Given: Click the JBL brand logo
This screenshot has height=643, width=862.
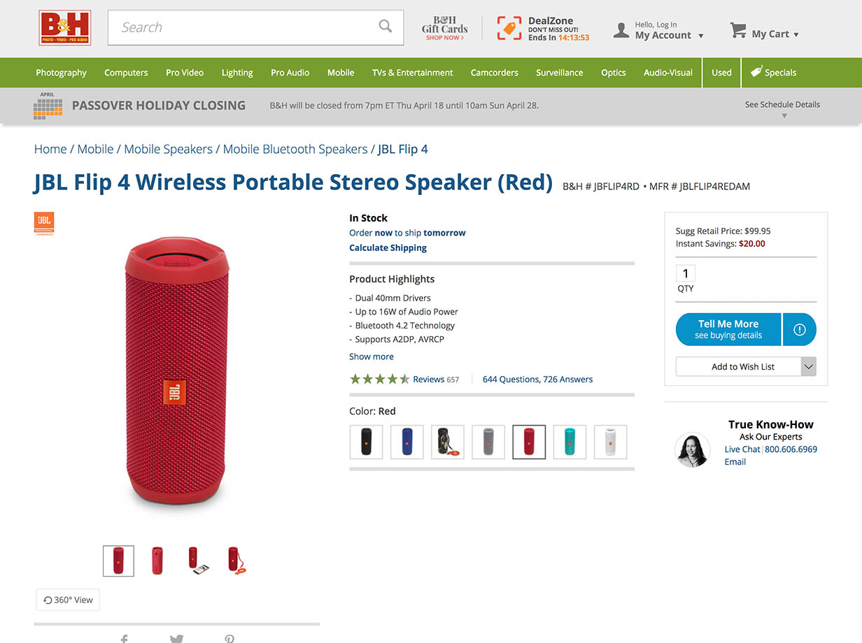Looking at the screenshot, I should 44,223.
